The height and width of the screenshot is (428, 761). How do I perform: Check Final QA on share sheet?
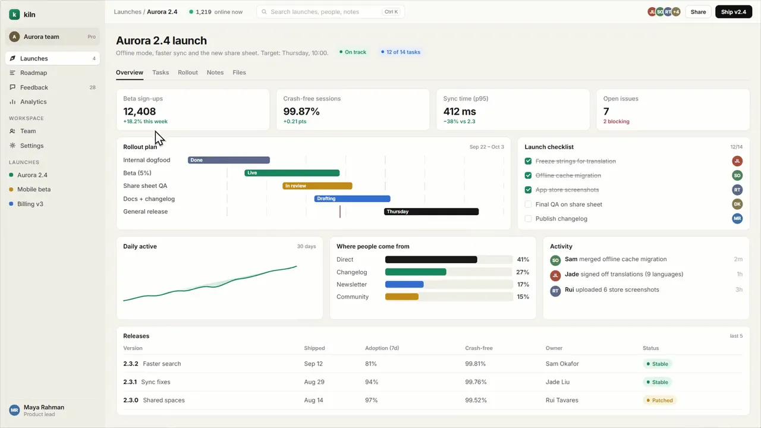[x=528, y=204]
